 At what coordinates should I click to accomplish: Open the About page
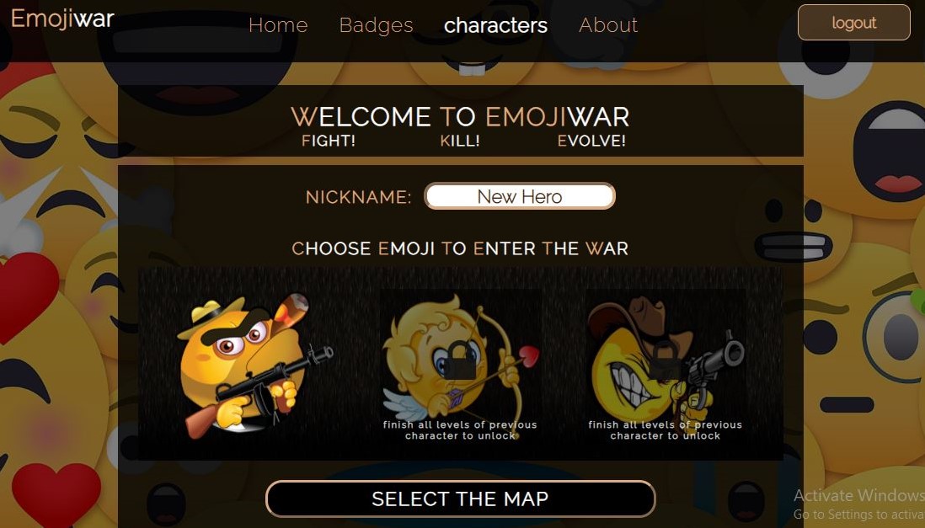(x=608, y=24)
